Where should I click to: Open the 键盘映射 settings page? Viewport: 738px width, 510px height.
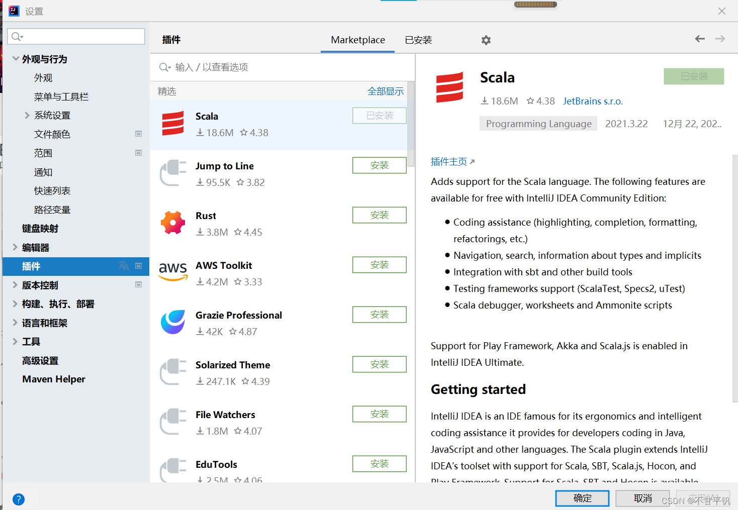point(40,229)
